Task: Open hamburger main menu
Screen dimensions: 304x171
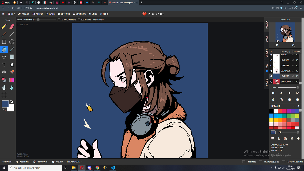Action: tap(3, 14)
